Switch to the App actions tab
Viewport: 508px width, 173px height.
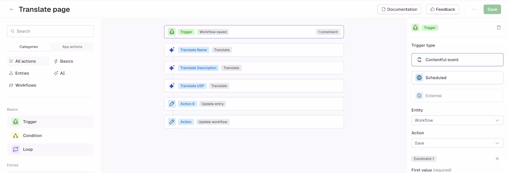coord(72,47)
